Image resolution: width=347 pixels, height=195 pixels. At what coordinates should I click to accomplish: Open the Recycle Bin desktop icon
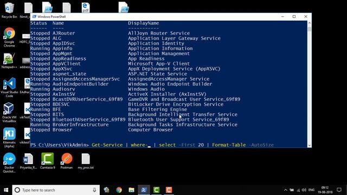tap(9, 10)
